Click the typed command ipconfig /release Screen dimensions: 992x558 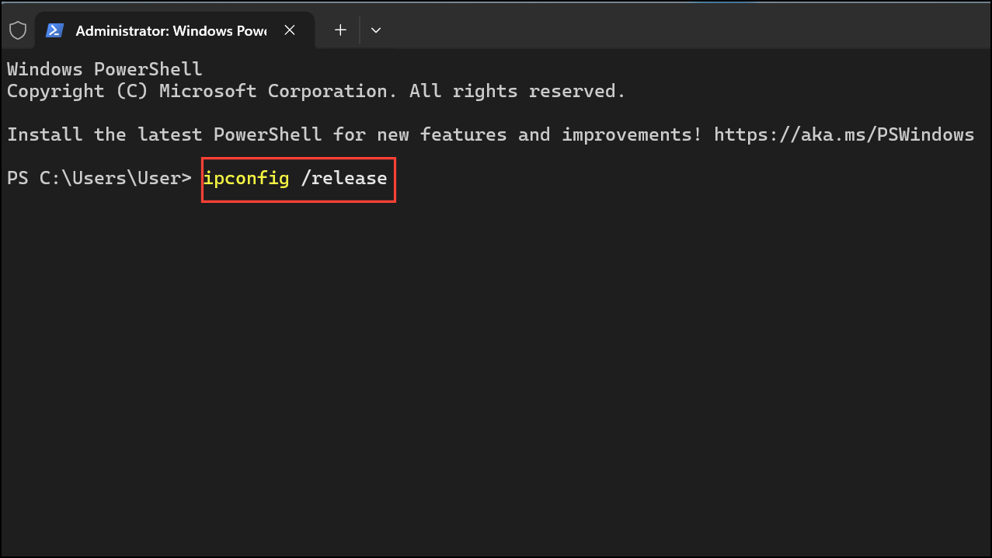click(x=295, y=179)
